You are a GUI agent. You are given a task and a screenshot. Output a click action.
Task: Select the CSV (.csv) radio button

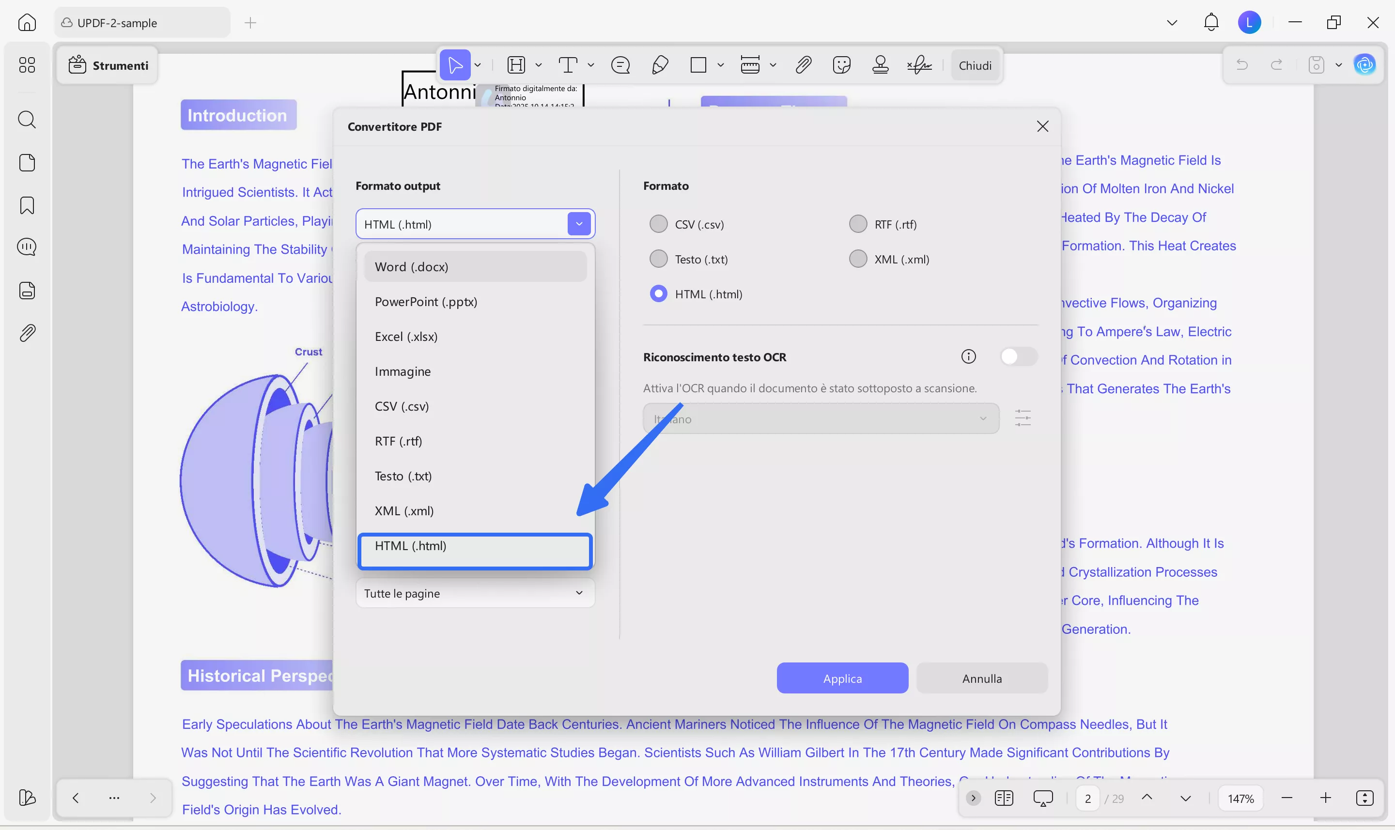[658, 224]
